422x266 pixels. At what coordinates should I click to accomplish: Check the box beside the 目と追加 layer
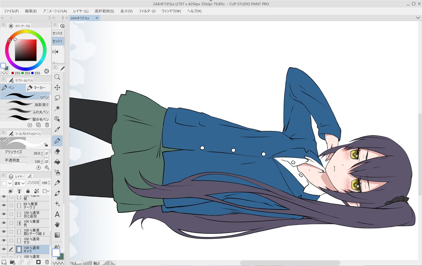point(11,214)
